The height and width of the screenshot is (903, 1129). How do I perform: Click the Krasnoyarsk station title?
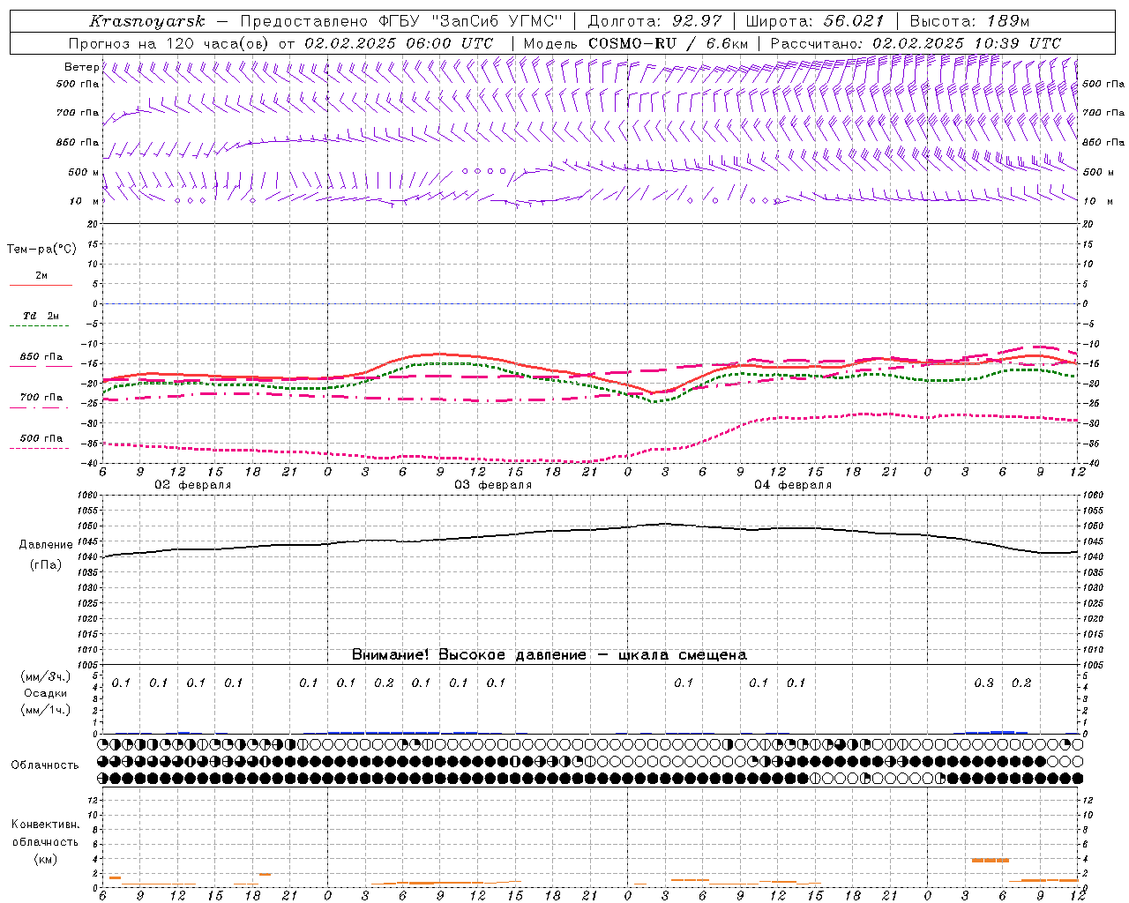(146, 21)
